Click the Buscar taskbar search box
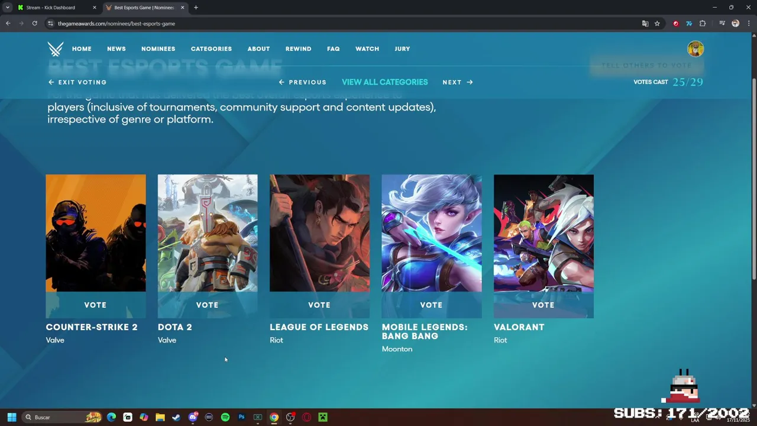 point(62,417)
